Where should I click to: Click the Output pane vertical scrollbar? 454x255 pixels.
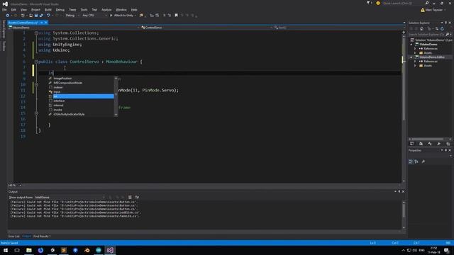tap(404, 215)
